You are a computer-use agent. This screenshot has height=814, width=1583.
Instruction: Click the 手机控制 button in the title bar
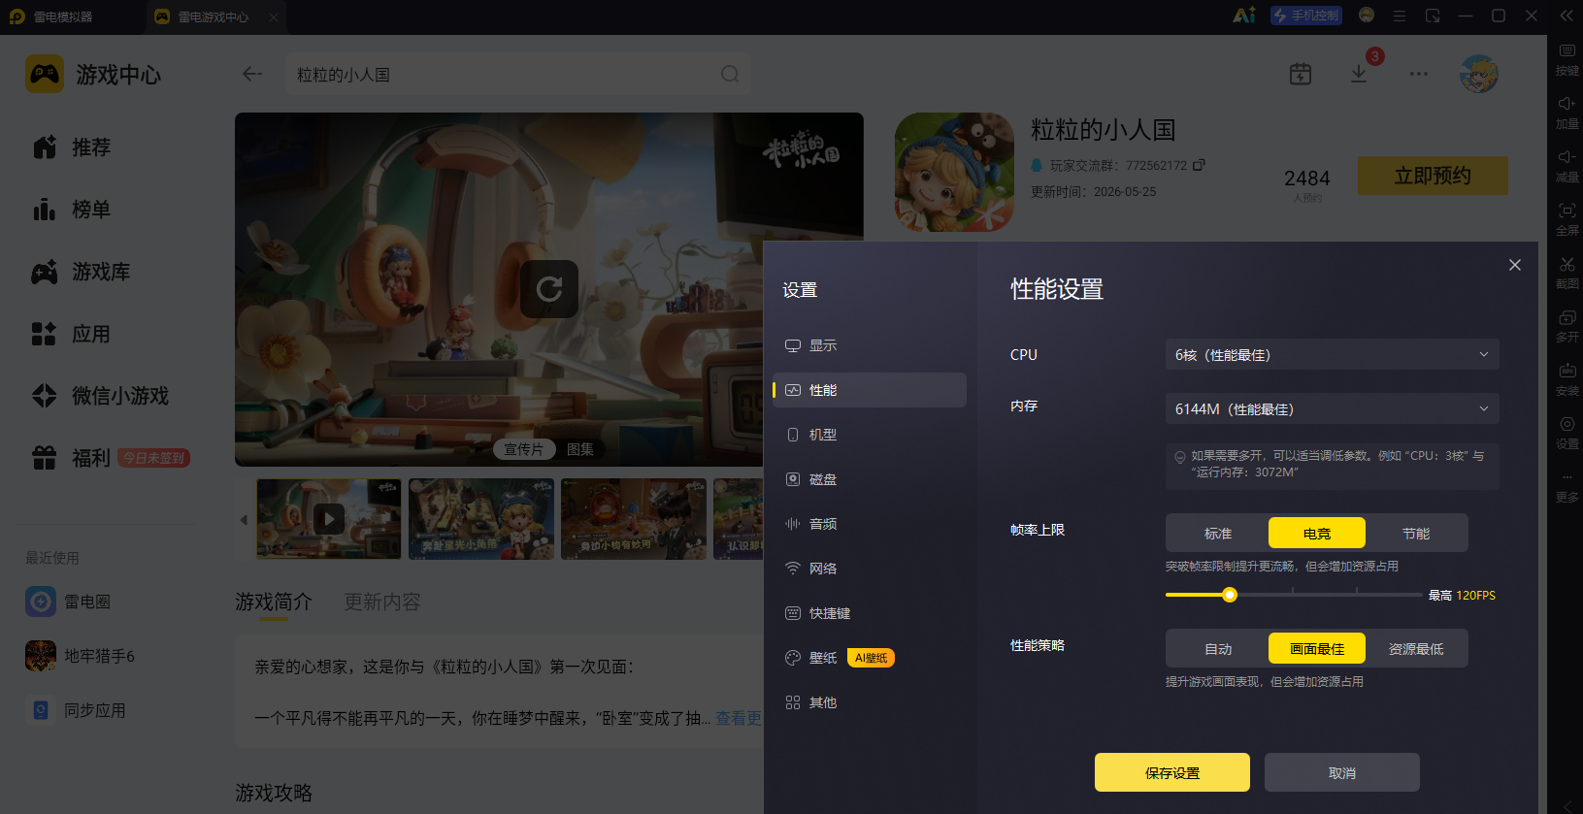coord(1306,16)
